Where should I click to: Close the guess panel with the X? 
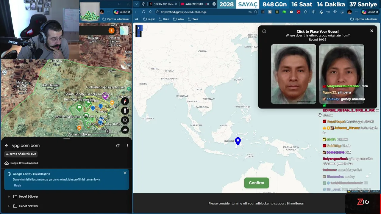[x=371, y=31]
